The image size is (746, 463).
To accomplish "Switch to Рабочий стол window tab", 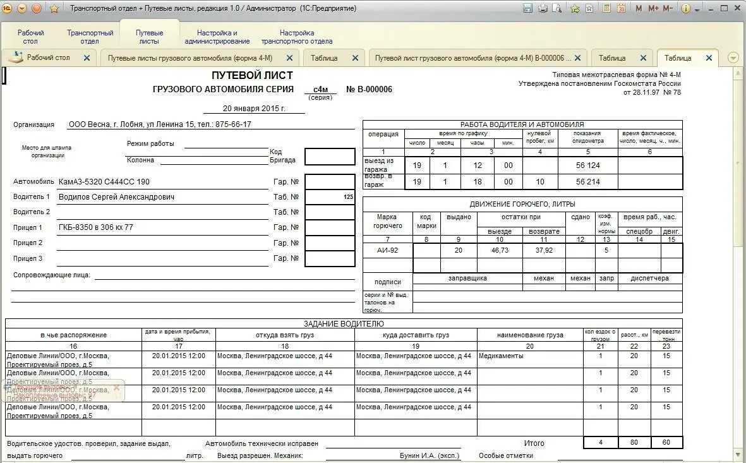I will pos(48,57).
